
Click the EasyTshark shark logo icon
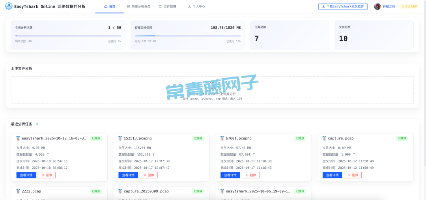point(9,6)
